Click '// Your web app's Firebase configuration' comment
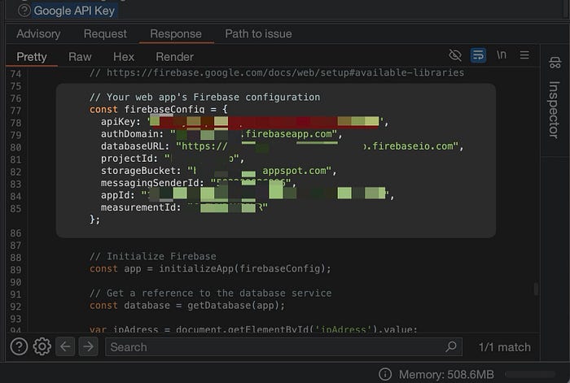 tap(204, 98)
